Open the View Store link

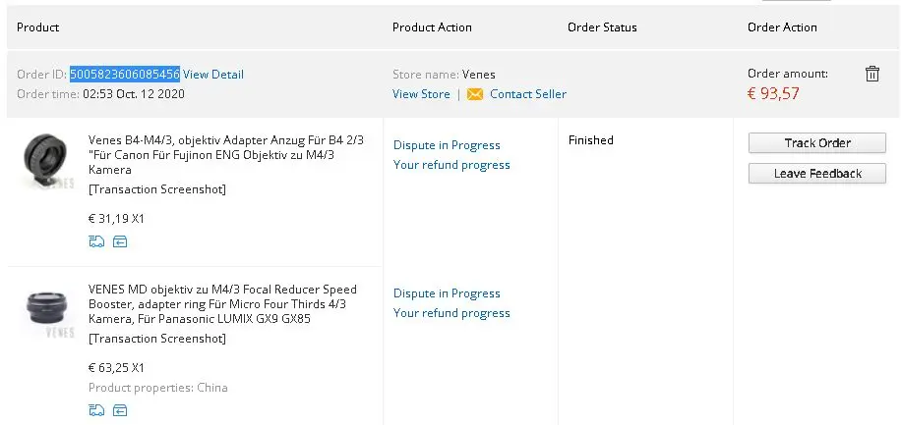[x=421, y=94]
